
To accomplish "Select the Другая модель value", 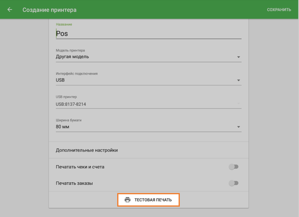I will (73, 57).
